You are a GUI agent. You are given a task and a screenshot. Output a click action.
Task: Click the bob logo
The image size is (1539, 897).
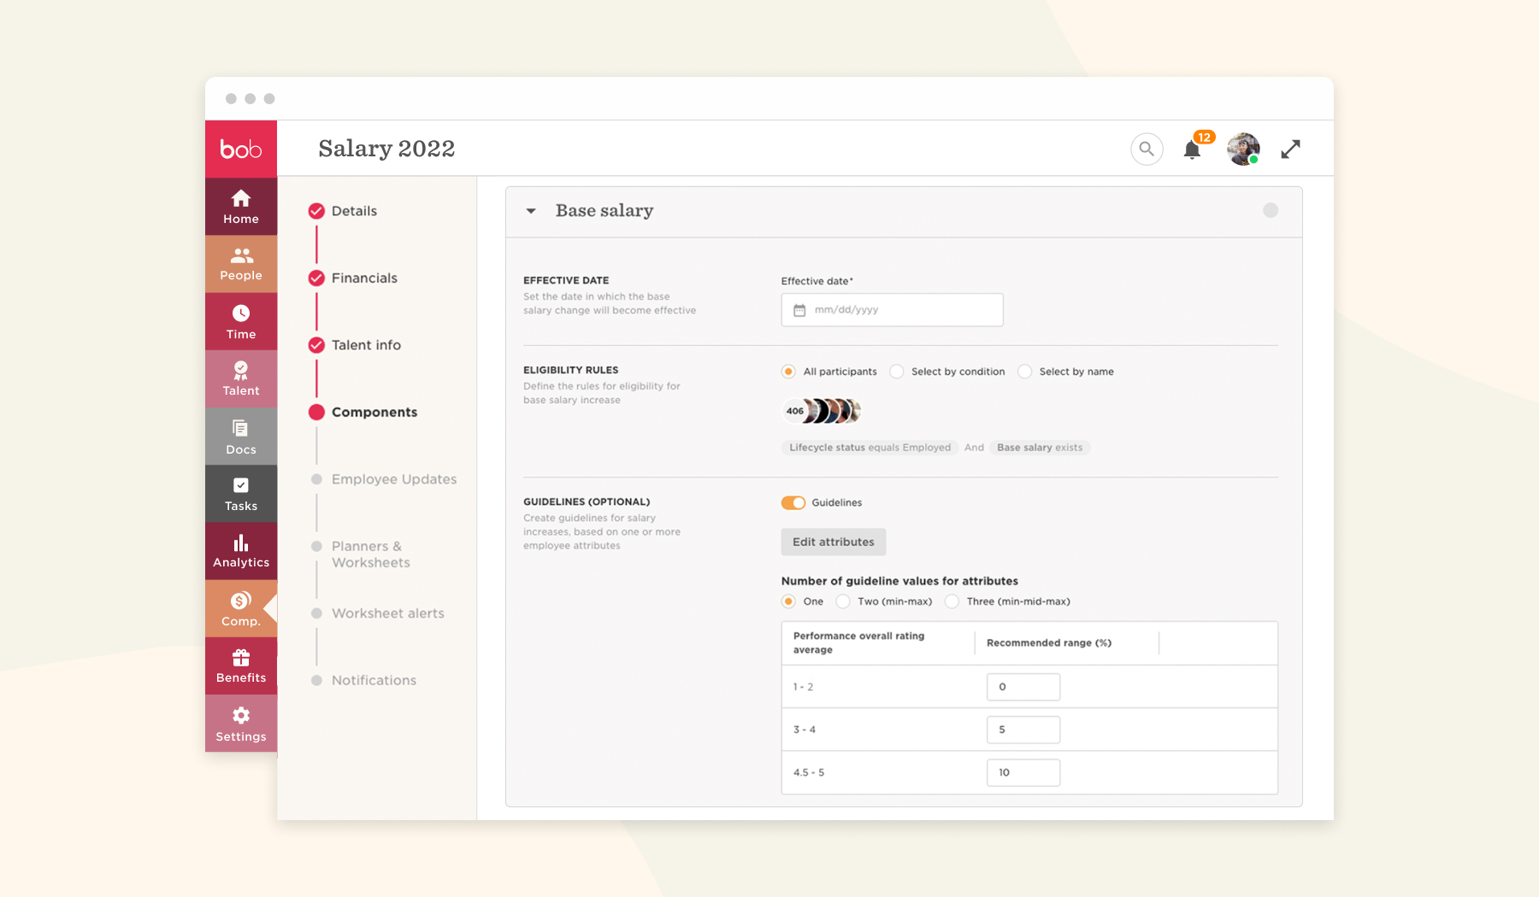[x=241, y=149]
